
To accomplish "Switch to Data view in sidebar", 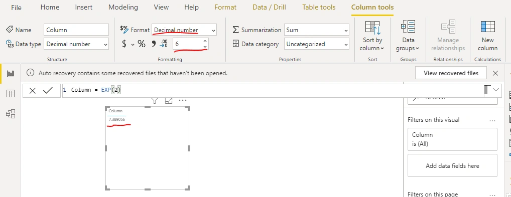I will tap(11, 94).
